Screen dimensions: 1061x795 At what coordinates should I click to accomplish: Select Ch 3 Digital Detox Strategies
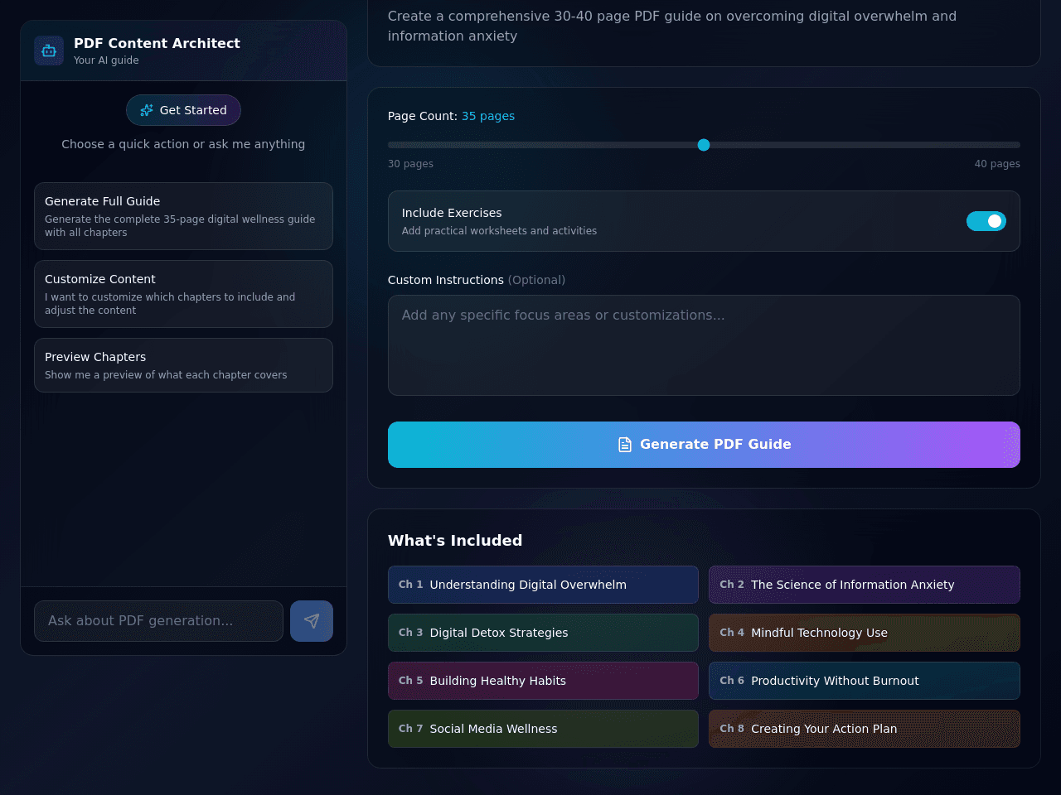pyautogui.click(x=543, y=633)
